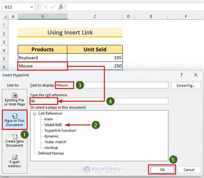Cancel the Insert Hyperlink dialog
Image resolution: width=204 pixels, height=178 pixels.
[189, 170]
